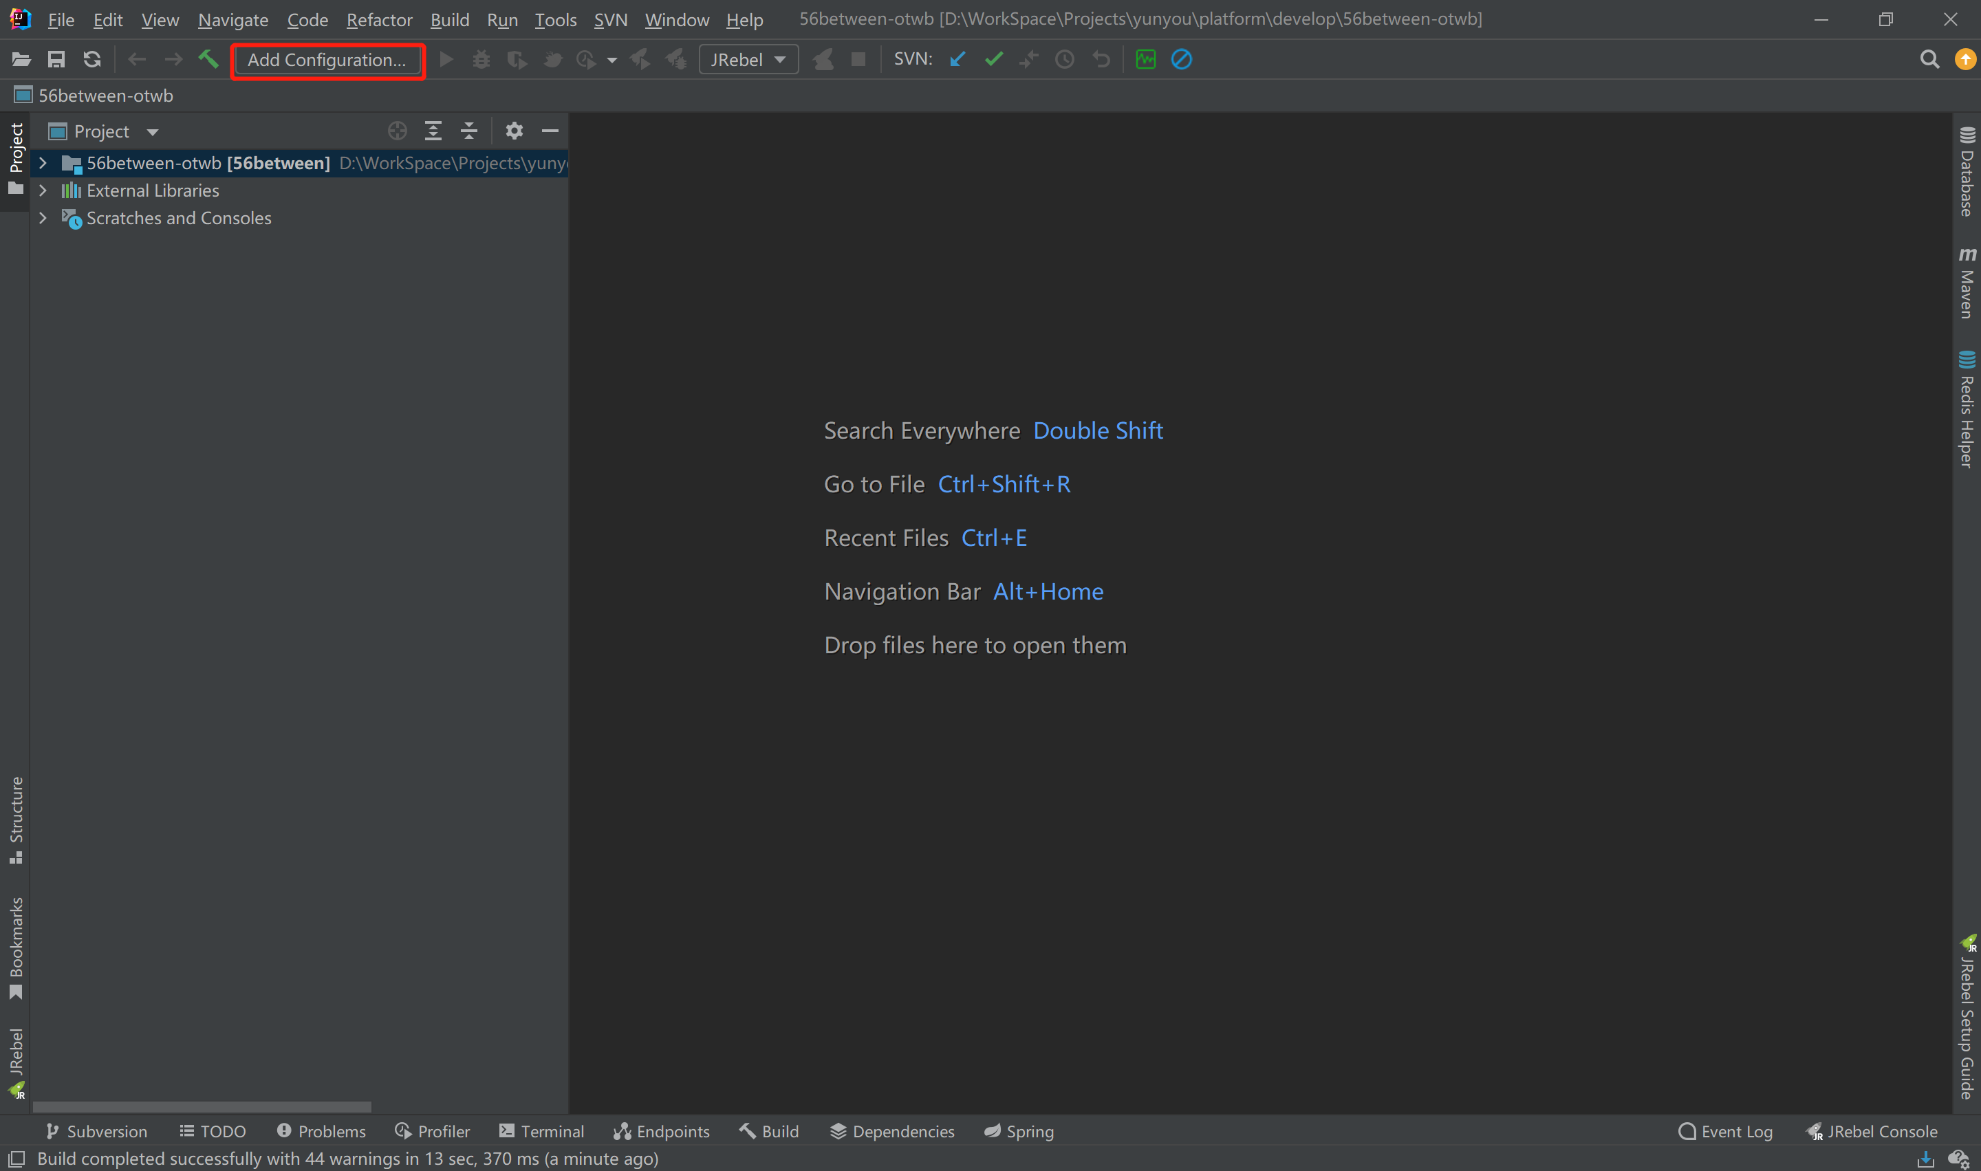This screenshot has width=1981, height=1171.
Task: Click the Project panel horizontal scrollbar
Action: tap(202, 1106)
